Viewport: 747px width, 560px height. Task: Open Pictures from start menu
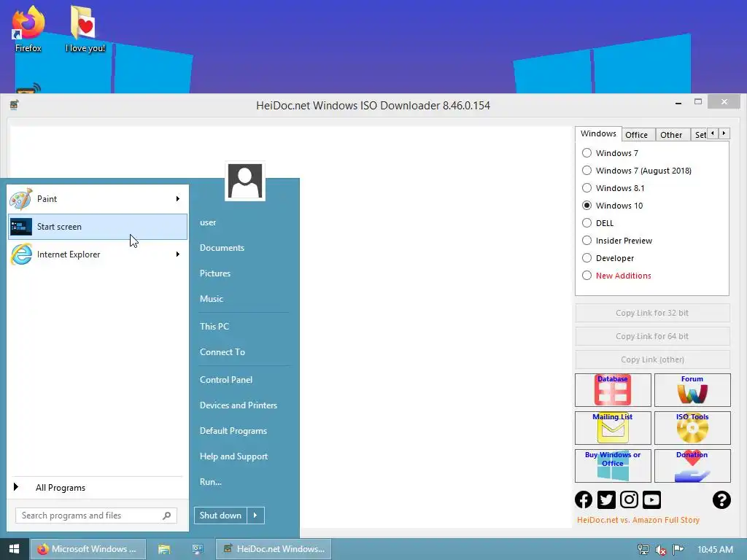click(215, 273)
